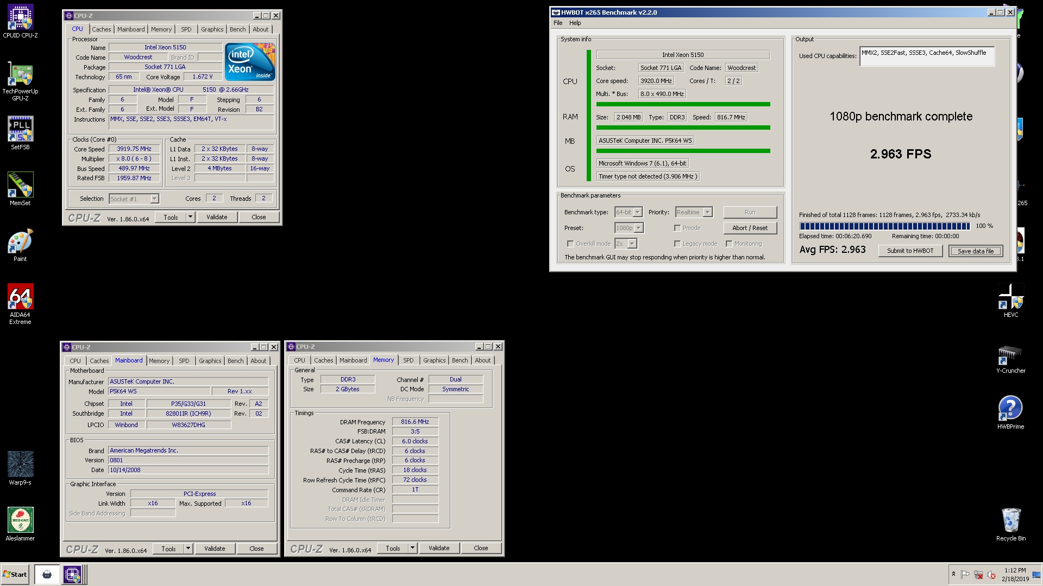Open HWBPrime desktop shortcut
Image resolution: width=1043 pixels, height=586 pixels.
1010,413
